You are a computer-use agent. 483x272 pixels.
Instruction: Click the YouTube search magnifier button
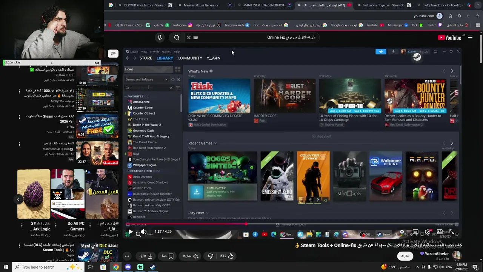(177, 37)
